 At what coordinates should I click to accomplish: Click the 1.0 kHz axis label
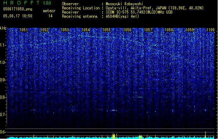[3, 63]
